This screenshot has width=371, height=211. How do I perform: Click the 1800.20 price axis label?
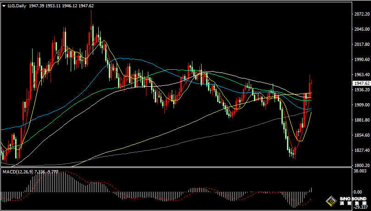pyautogui.click(x=362, y=165)
